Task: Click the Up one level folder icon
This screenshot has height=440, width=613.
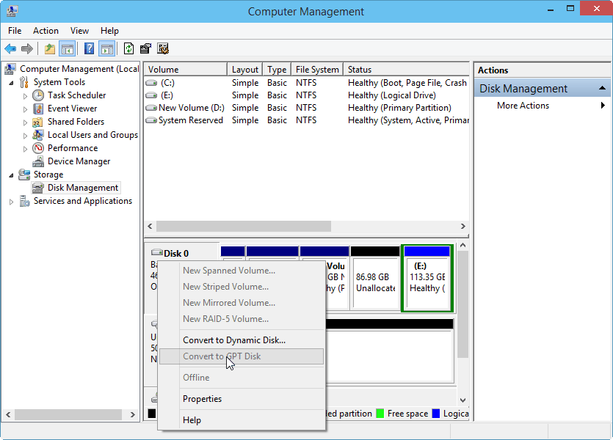Action: [49, 49]
